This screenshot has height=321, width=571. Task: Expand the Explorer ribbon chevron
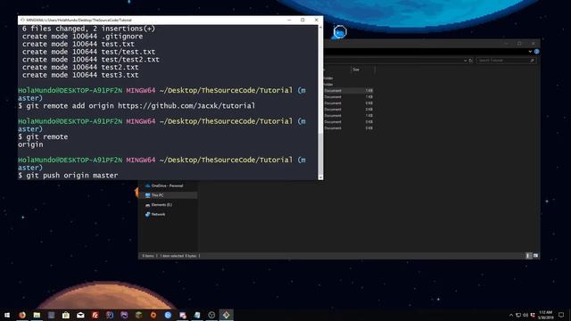[x=530, y=52]
